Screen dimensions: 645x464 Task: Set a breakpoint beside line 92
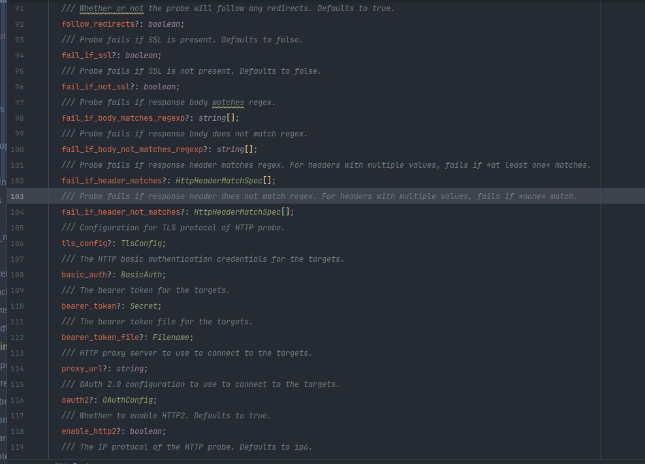pos(36,23)
